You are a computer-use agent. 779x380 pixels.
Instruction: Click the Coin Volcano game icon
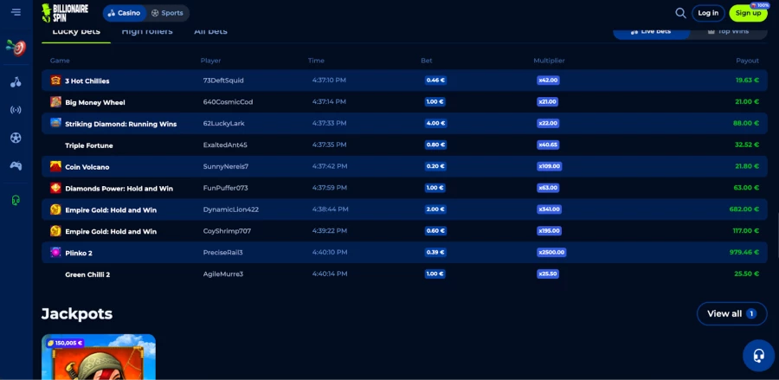(x=55, y=166)
